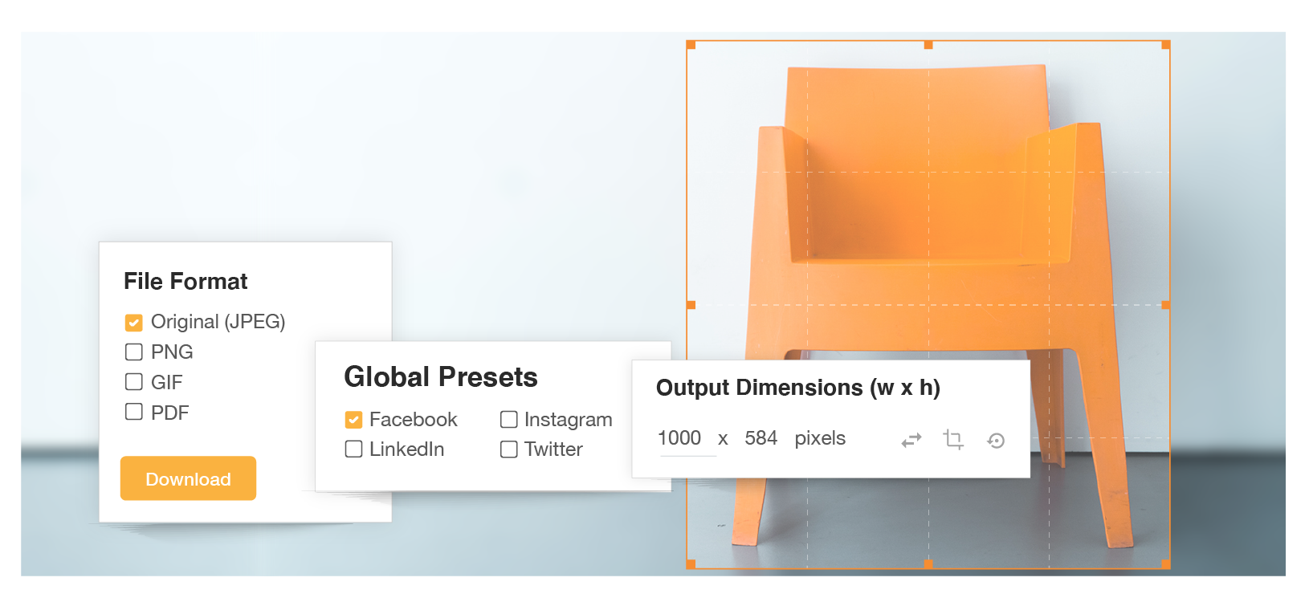Disable the Facebook preset
This screenshot has height=610, width=1309.
pyautogui.click(x=353, y=419)
